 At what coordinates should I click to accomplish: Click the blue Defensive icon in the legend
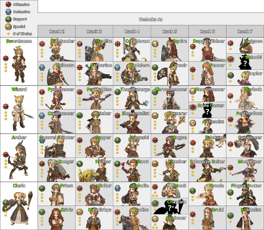pos(8,12)
